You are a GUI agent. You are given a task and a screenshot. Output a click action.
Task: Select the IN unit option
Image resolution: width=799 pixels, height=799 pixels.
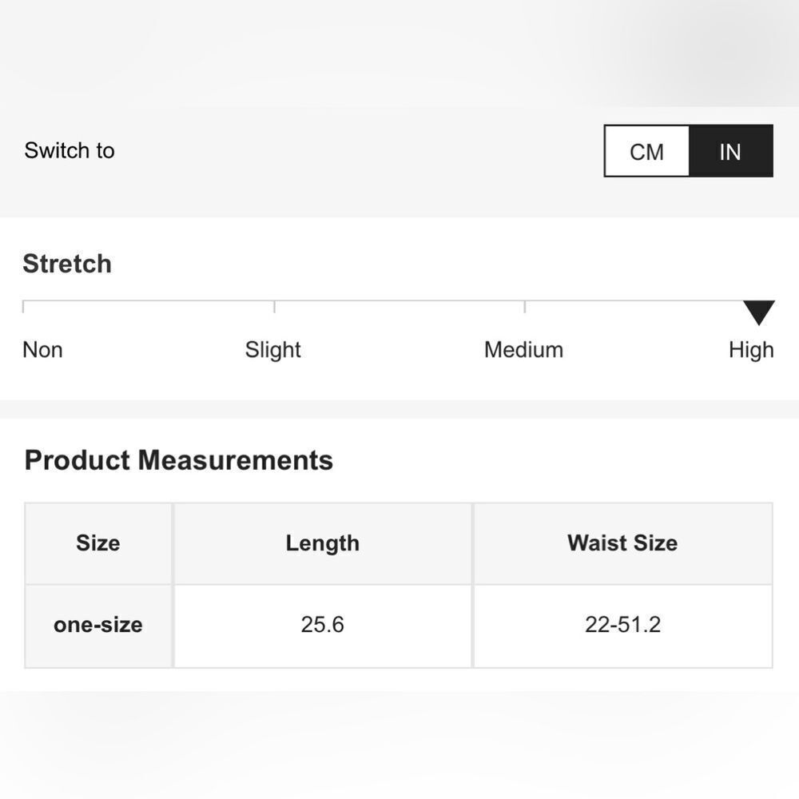click(x=731, y=151)
